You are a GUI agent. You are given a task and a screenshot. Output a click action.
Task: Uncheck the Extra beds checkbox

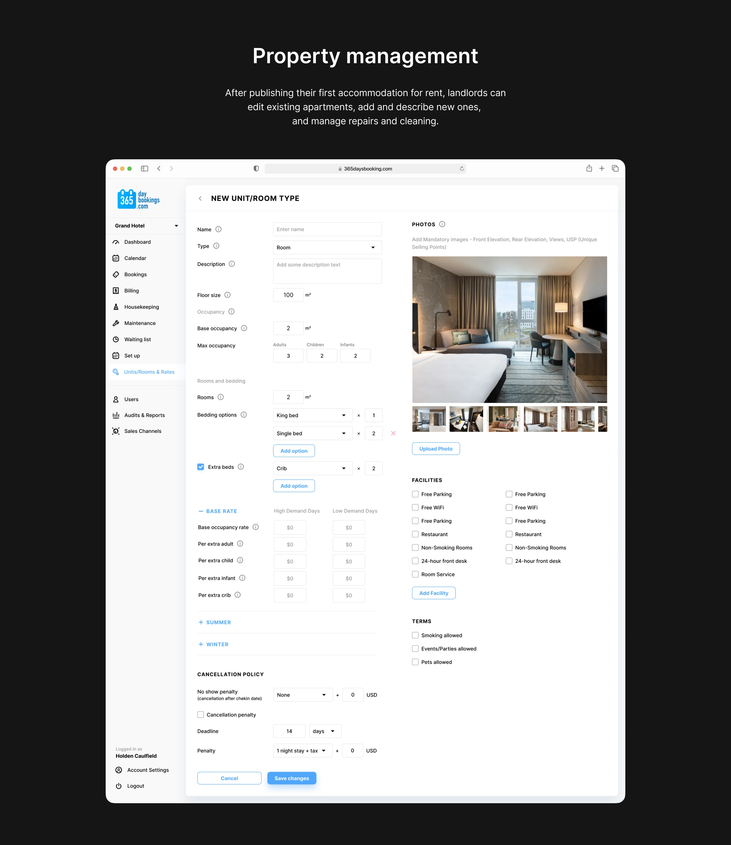point(201,467)
